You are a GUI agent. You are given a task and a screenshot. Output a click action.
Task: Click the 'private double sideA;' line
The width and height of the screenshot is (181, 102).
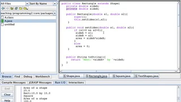(x=83, y=6)
